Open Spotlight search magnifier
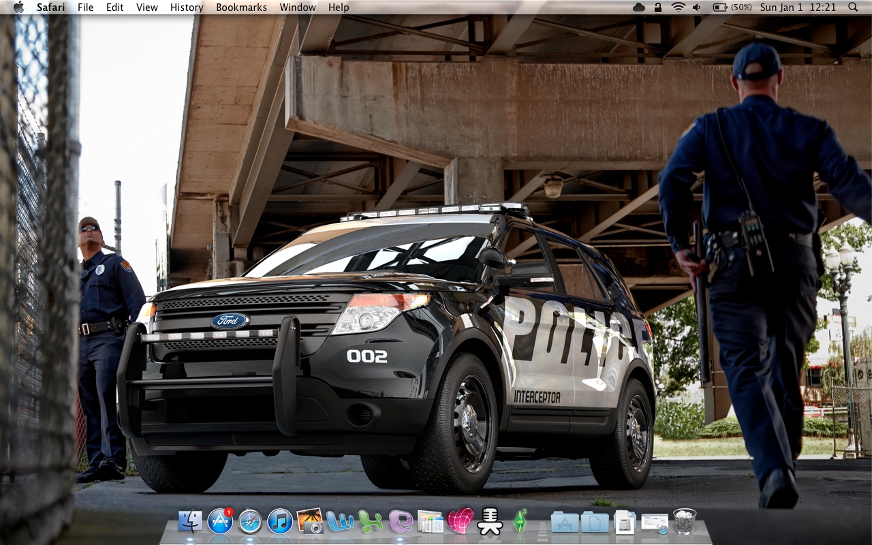This screenshot has height=545, width=872. tap(854, 7)
